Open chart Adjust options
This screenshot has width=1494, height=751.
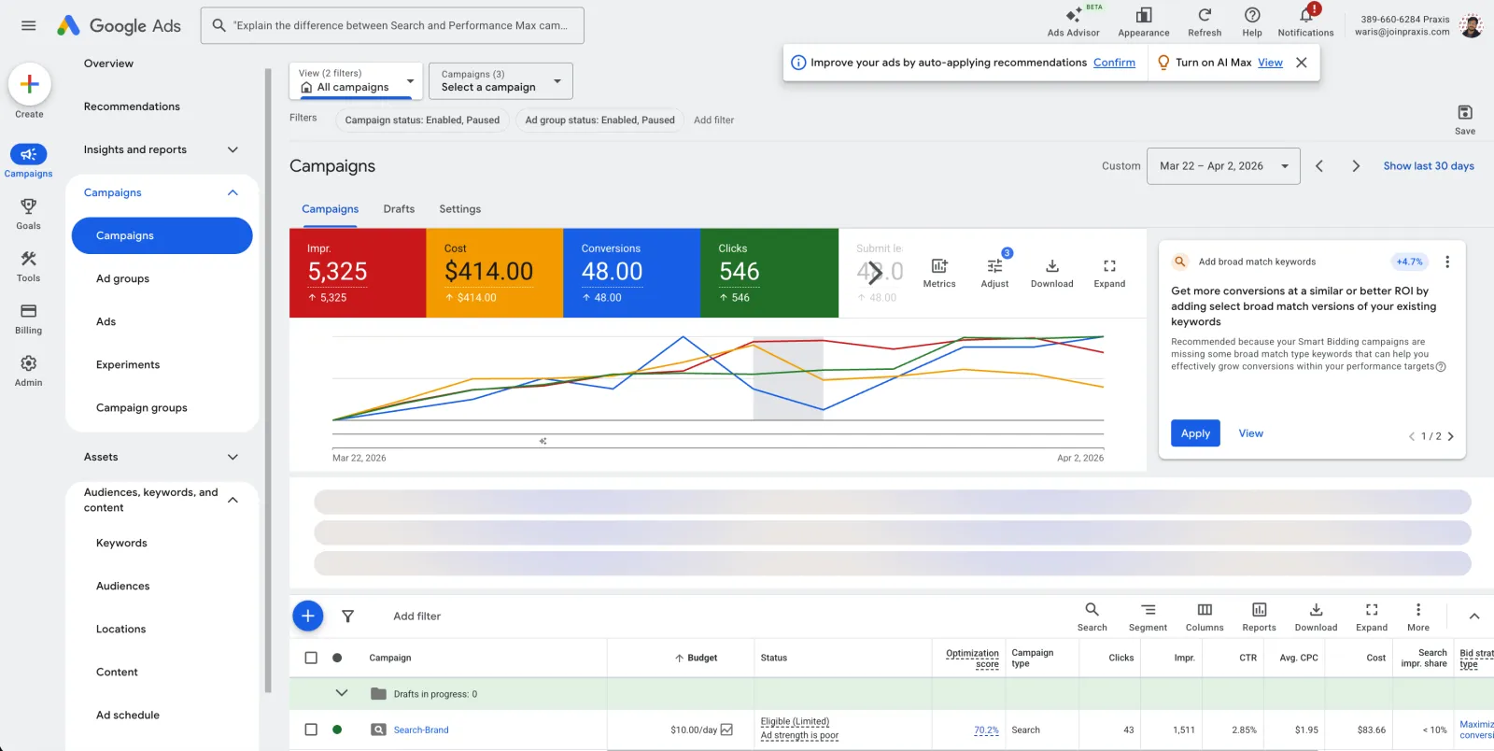coord(994,273)
